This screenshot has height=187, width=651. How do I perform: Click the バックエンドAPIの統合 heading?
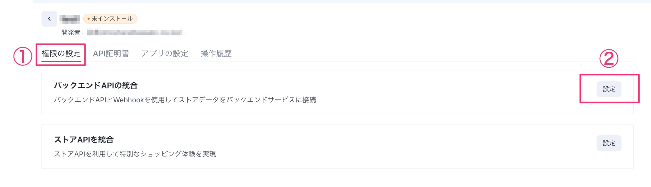96,85
